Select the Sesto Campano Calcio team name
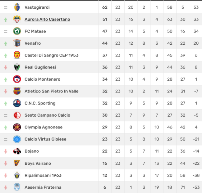The height and width of the screenshot is (193, 202). coord(48,115)
